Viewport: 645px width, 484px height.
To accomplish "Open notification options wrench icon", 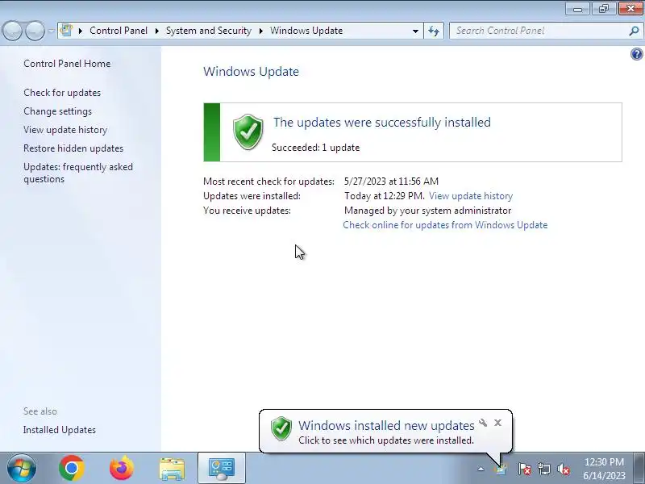I will point(483,423).
